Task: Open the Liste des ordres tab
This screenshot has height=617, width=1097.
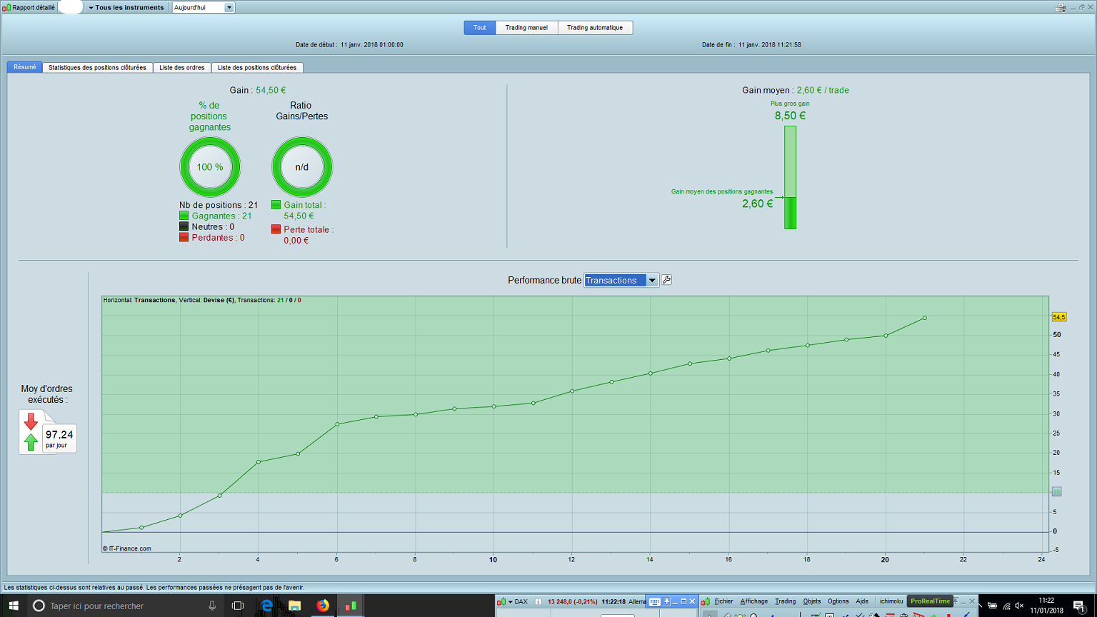Action: pyautogui.click(x=182, y=68)
